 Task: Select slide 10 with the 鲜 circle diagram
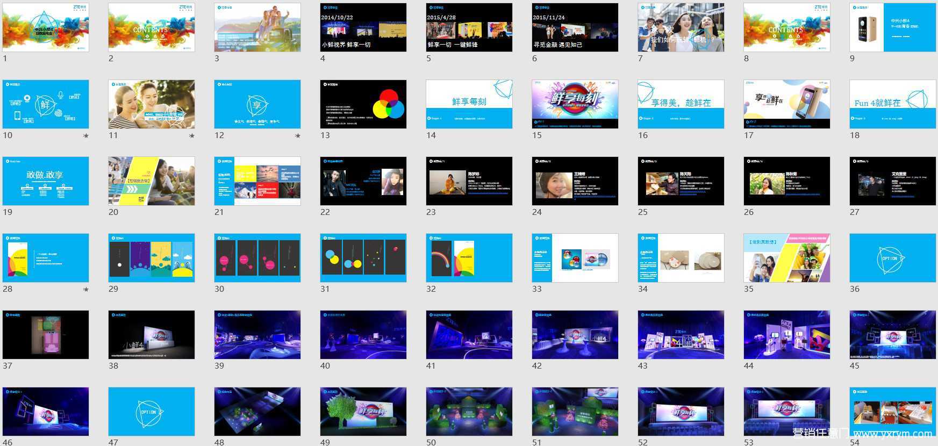coord(46,104)
